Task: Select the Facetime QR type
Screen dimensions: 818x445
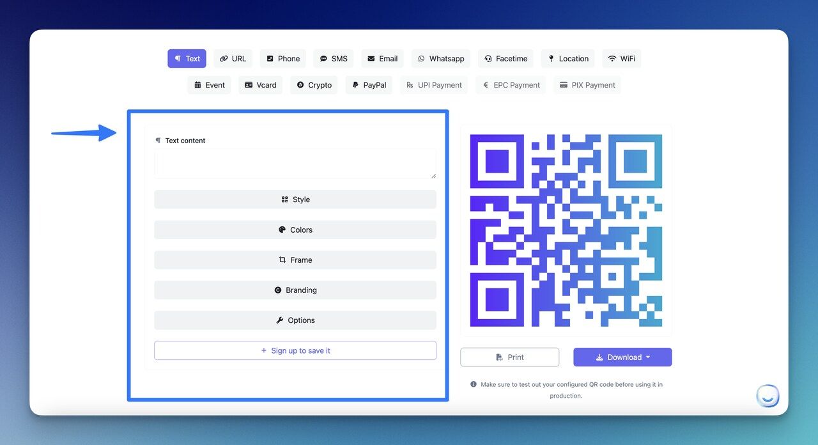Action: pos(506,58)
